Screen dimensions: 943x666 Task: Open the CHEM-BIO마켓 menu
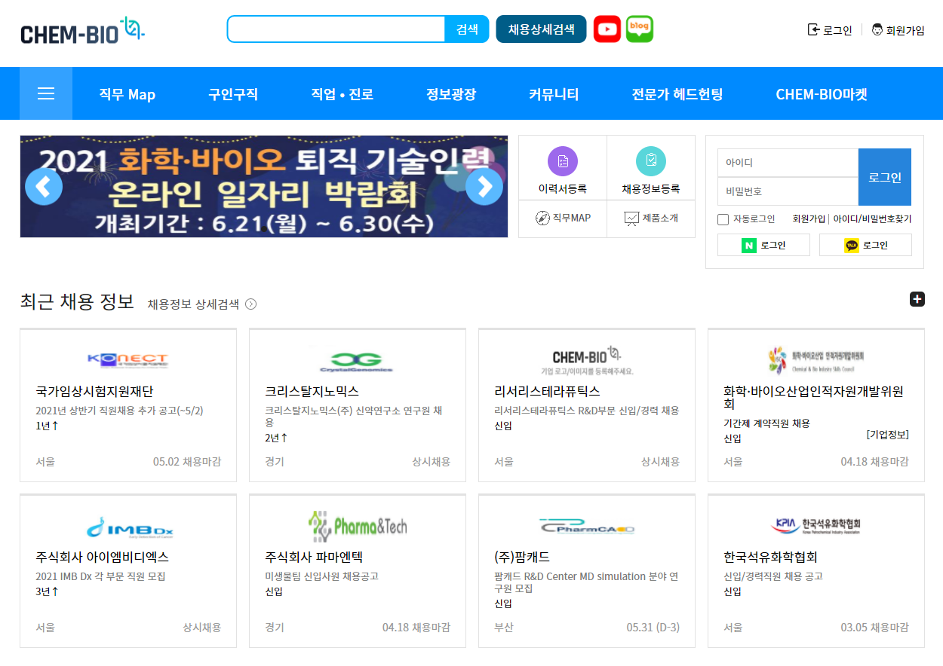pos(822,94)
